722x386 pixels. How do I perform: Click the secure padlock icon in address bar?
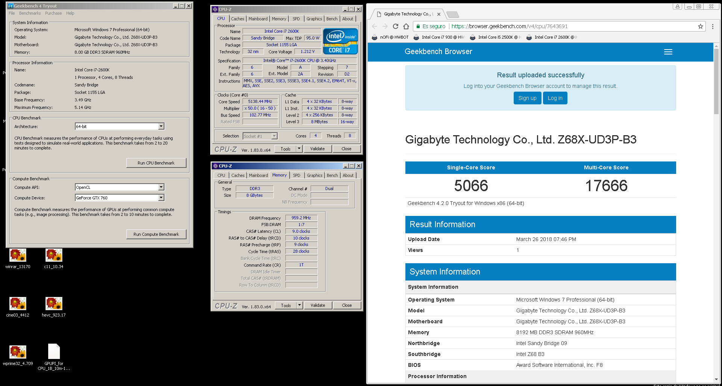coord(418,26)
